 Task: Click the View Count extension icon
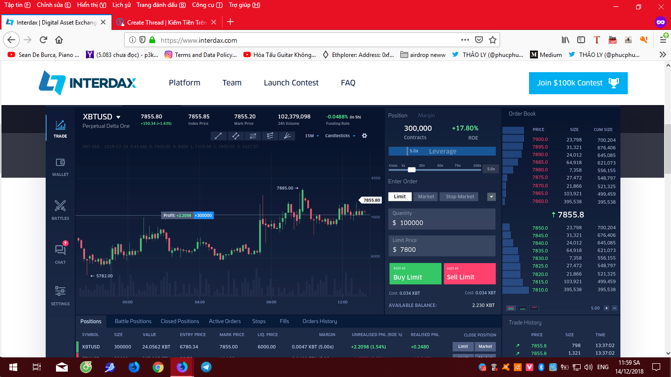[613, 40]
